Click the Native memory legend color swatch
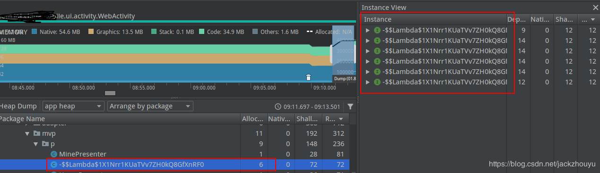Image resolution: width=600 pixels, height=173 pixels. point(35,32)
